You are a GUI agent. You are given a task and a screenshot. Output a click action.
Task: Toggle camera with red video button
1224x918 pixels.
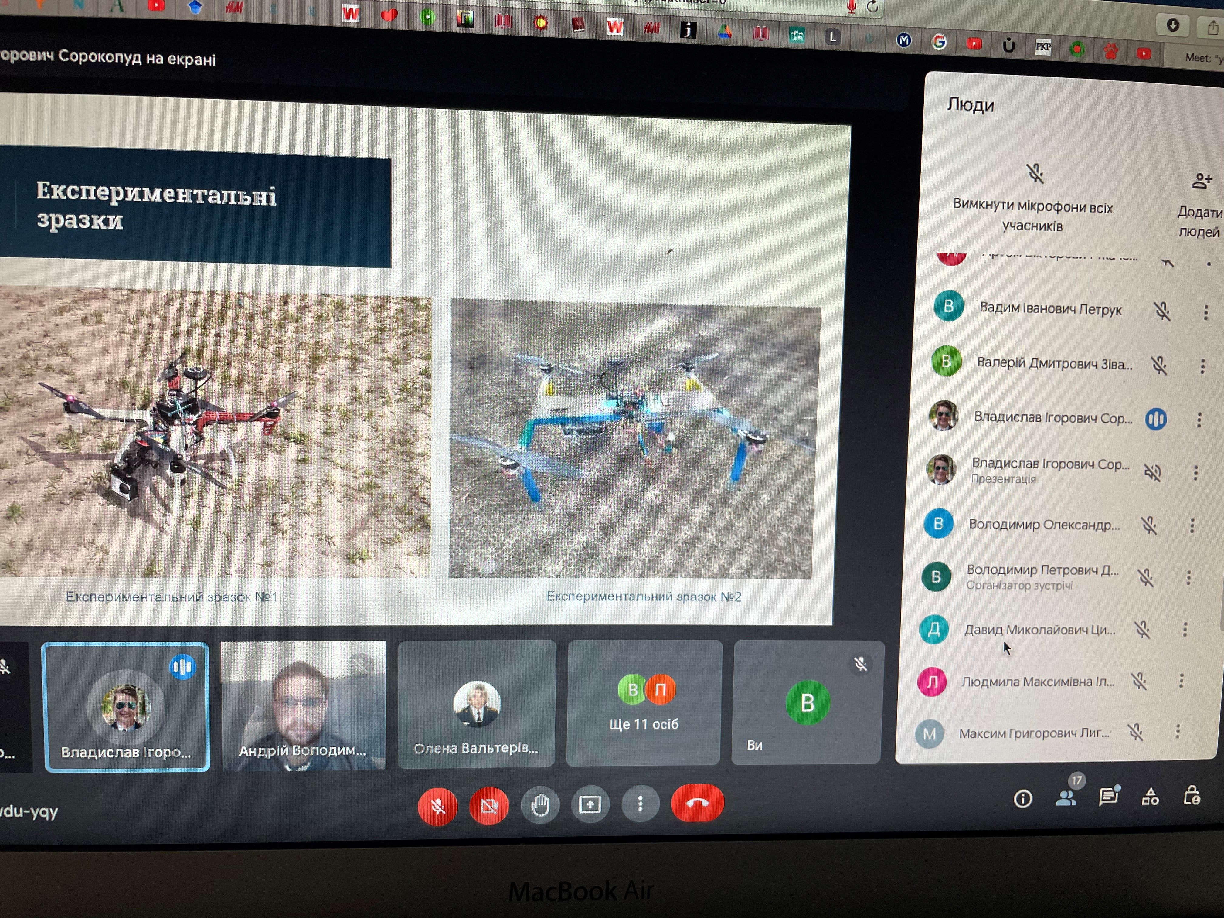489,805
